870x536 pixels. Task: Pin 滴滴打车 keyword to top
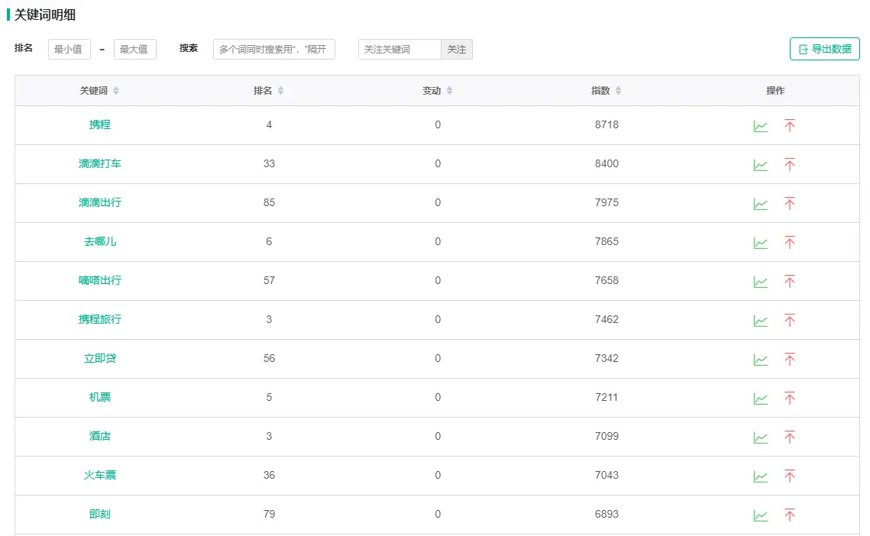point(790,164)
